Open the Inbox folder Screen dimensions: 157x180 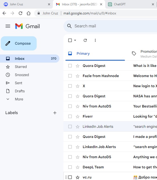[30, 59]
